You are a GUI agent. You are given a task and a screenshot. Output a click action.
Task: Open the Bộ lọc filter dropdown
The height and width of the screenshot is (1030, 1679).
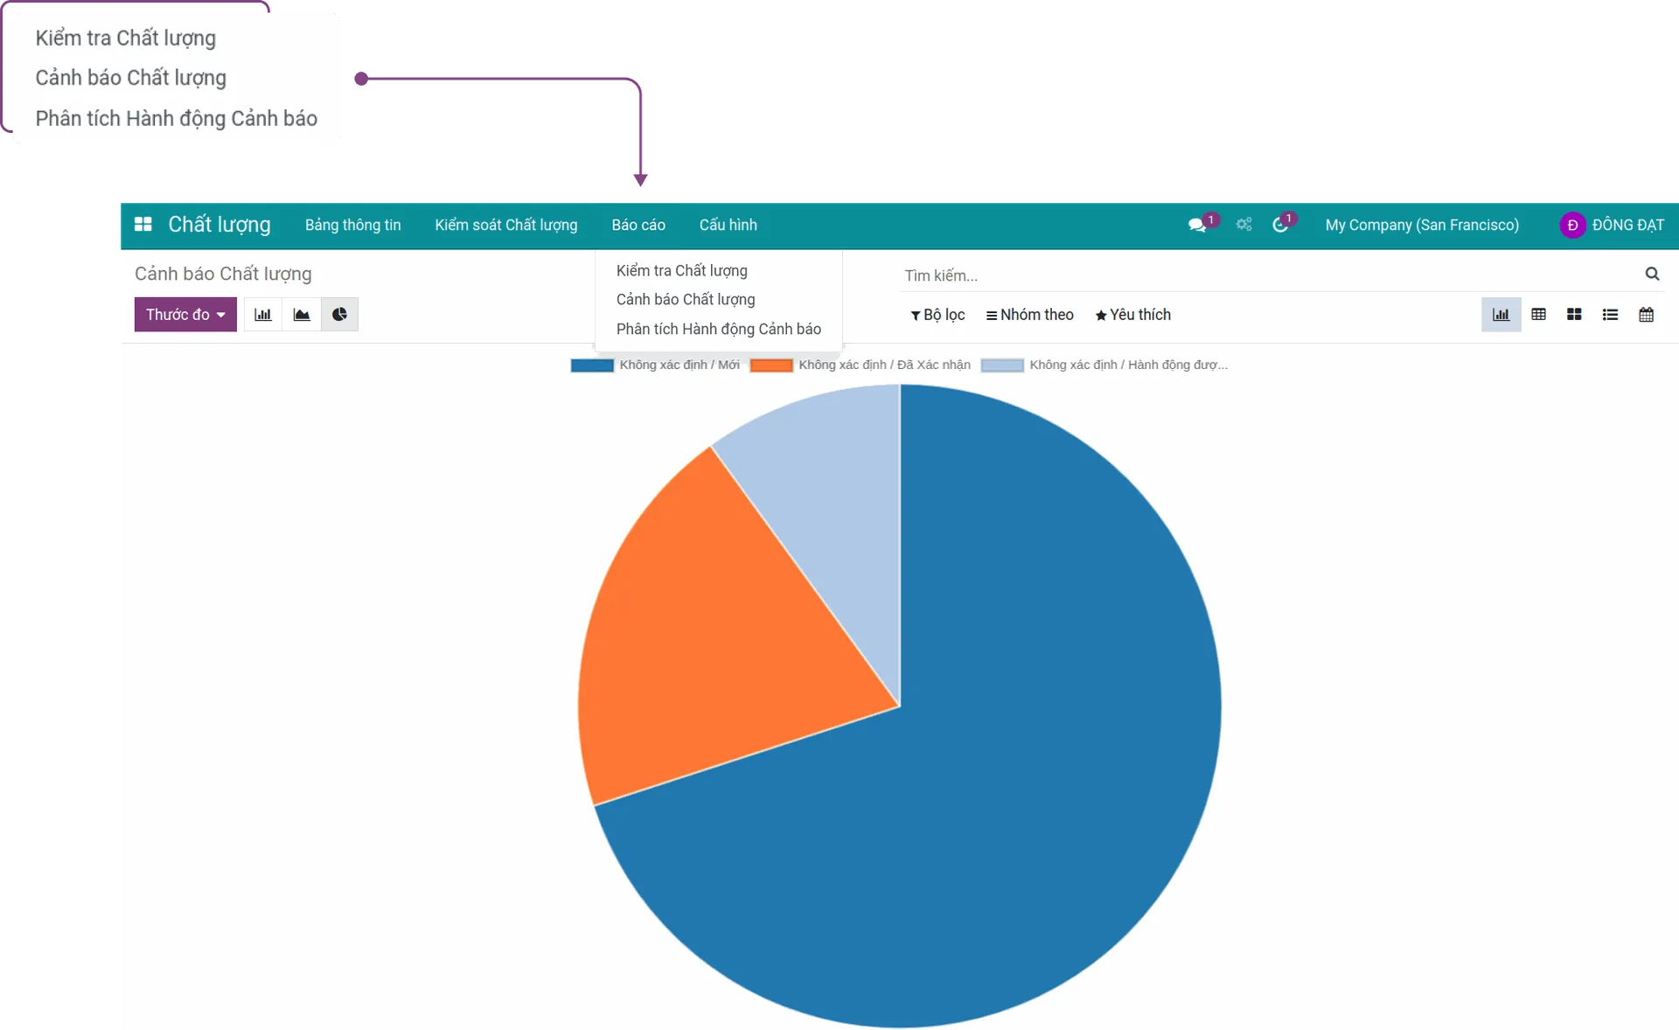point(937,315)
